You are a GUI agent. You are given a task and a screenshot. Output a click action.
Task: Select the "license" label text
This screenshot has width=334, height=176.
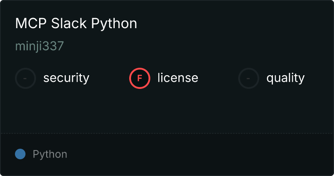tap(178, 78)
